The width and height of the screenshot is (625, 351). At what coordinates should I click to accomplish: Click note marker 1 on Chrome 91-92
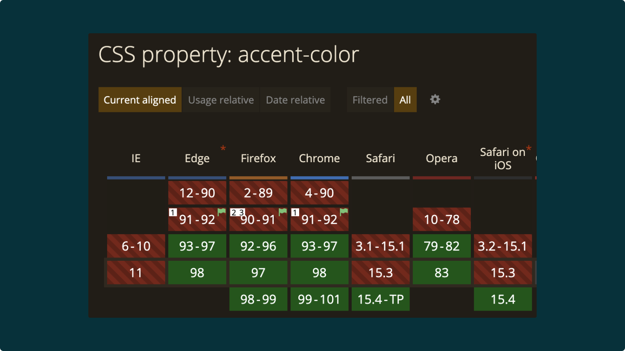pos(295,213)
